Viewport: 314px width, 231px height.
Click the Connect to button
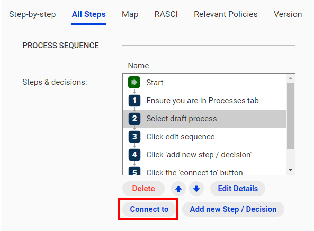tap(149, 209)
